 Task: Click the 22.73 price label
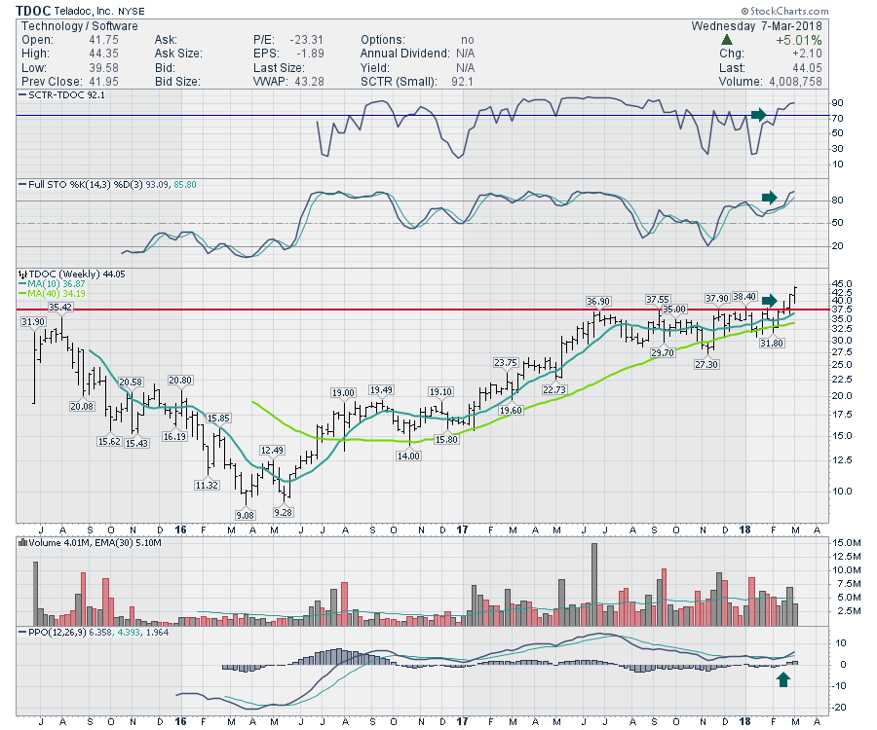tap(554, 390)
